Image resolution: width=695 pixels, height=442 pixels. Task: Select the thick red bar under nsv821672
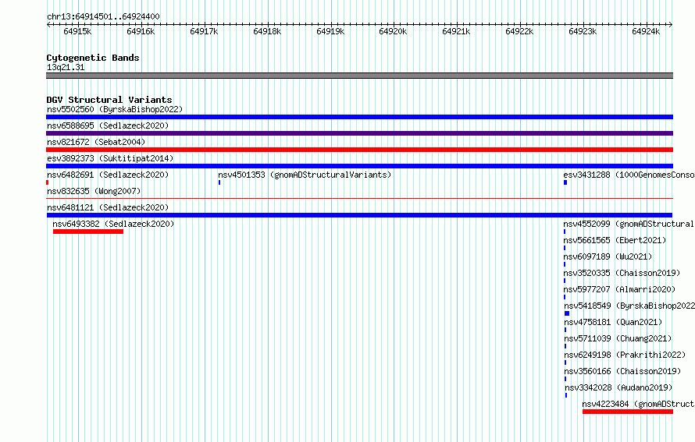[x=359, y=150]
